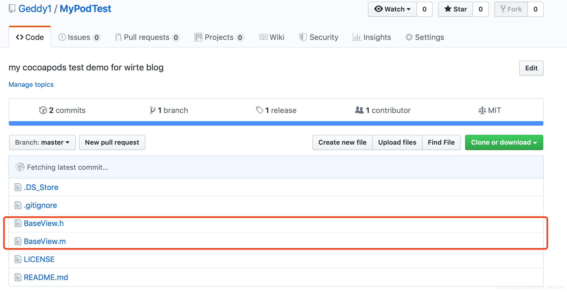The height and width of the screenshot is (292, 567).
Task: Open the Issues tab
Action: [79, 37]
